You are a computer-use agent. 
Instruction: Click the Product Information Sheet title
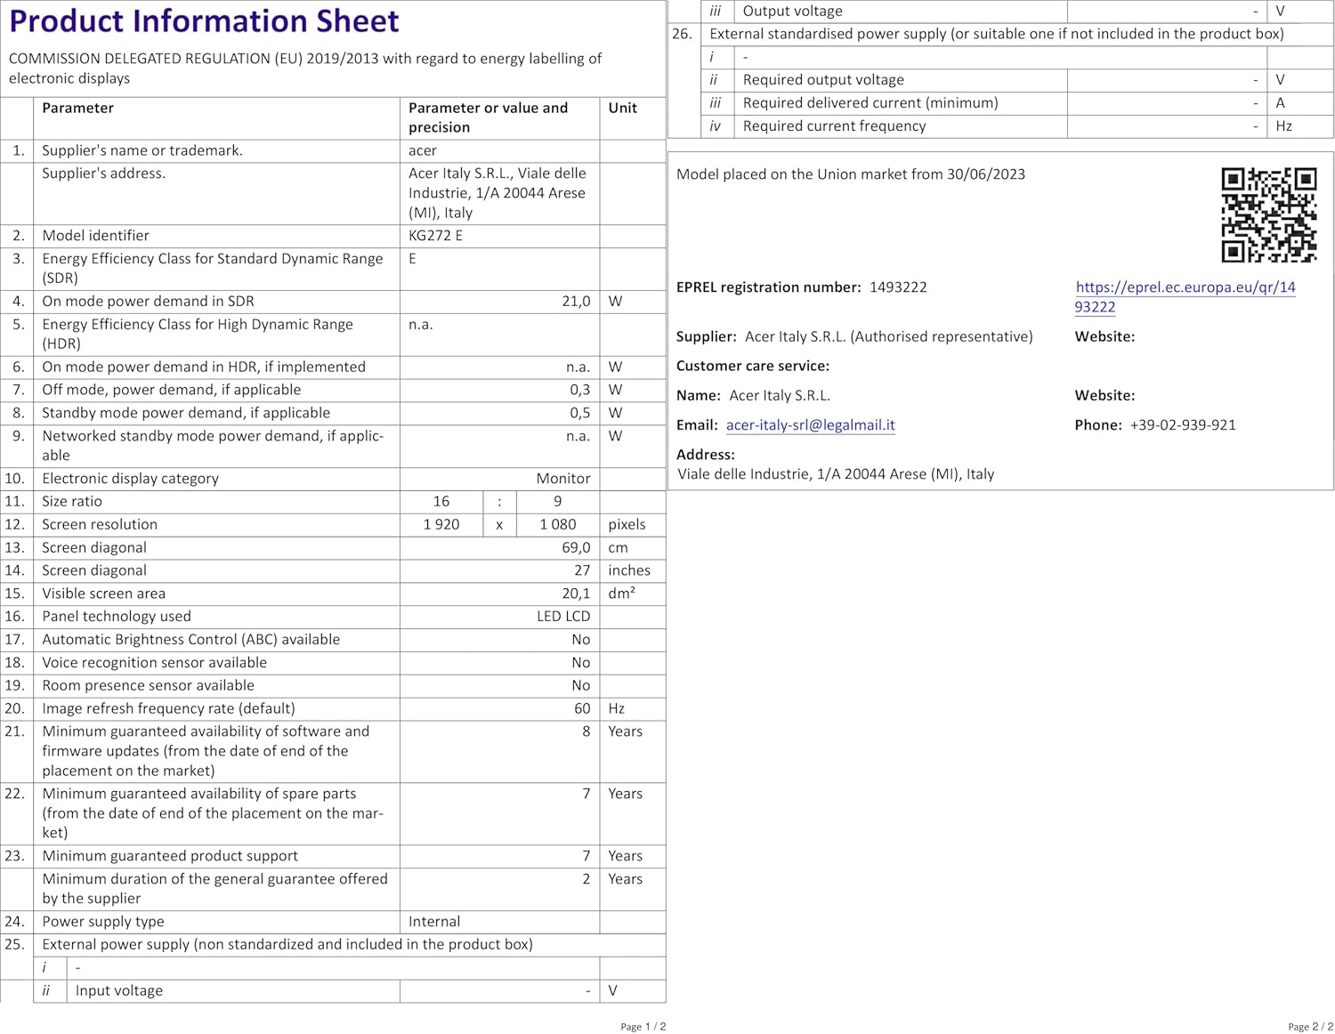[x=204, y=21]
